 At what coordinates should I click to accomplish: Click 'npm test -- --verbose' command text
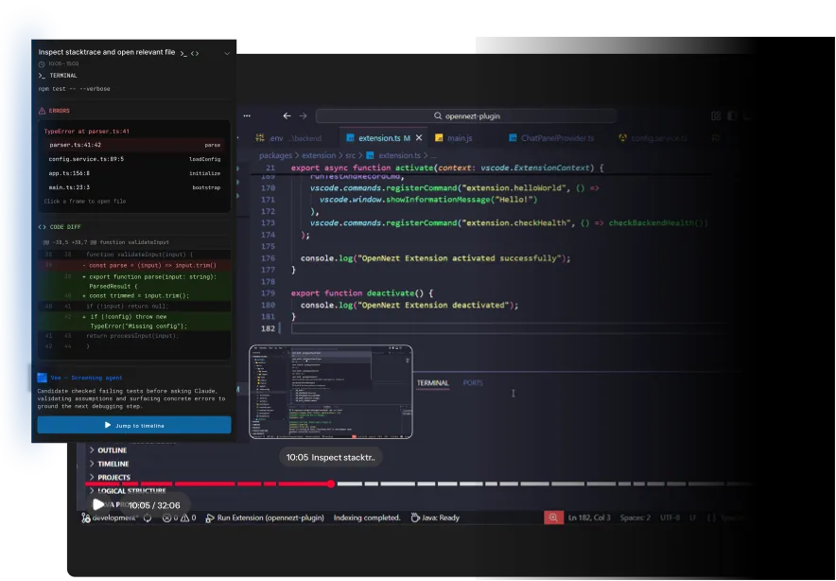point(74,89)
